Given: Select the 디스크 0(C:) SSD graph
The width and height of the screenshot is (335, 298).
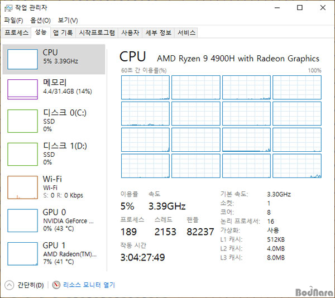Looking at the screenshot, I should pos(23,121).
